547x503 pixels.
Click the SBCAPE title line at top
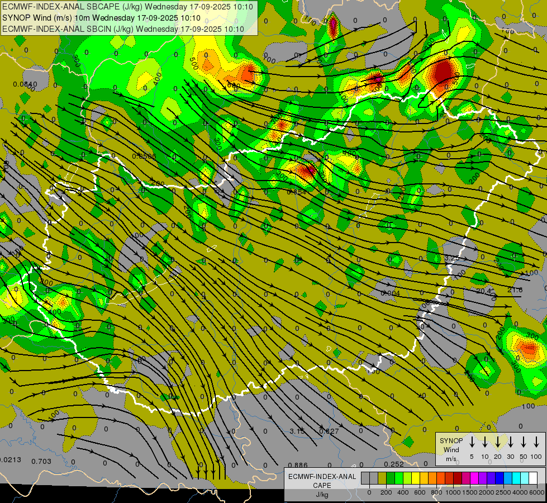(129, 7)
